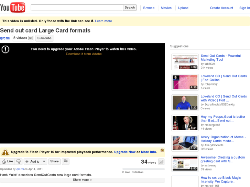Viewport: 250px width, 187px height.
Task: Click the thumbs-down dislike icon
Action: (x=19, y=162)
